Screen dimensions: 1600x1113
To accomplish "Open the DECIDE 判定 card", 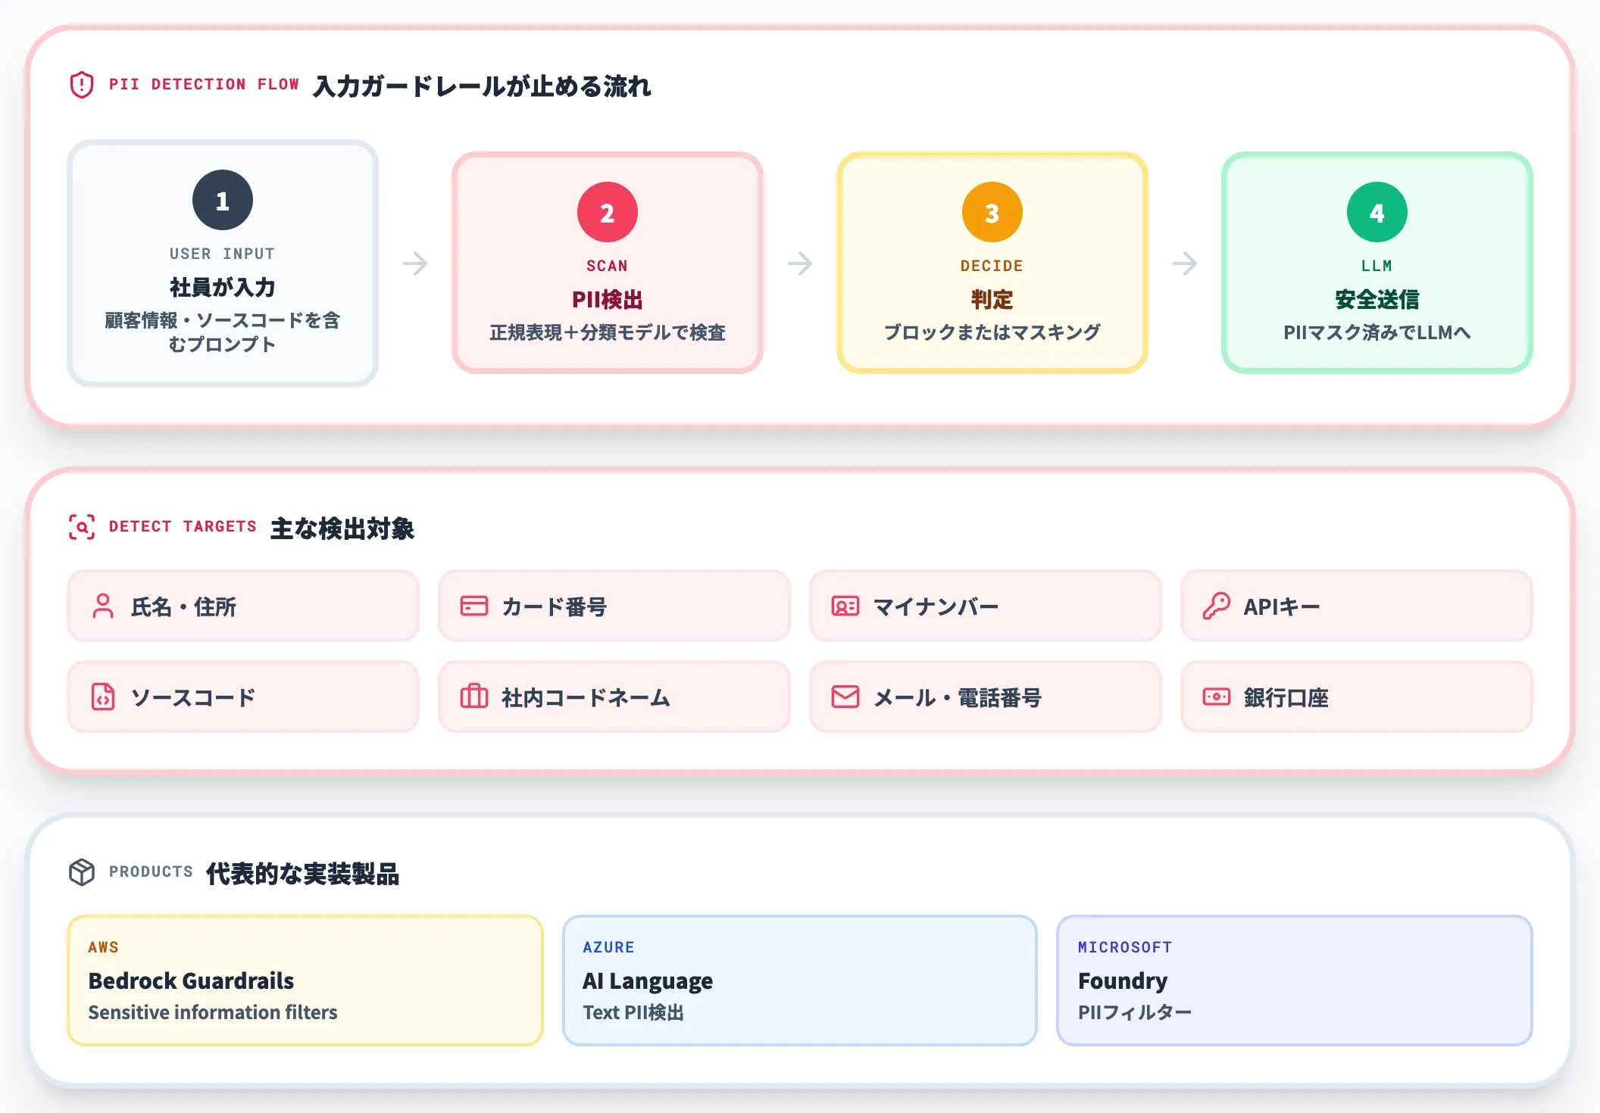I will pyautogui.click(x=992, y=263).
